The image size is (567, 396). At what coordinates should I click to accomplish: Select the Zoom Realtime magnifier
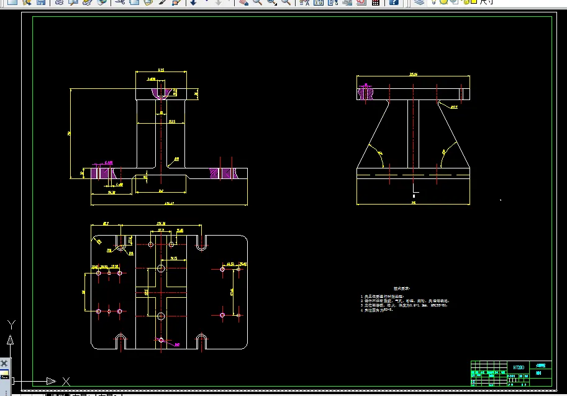[258, 2]
